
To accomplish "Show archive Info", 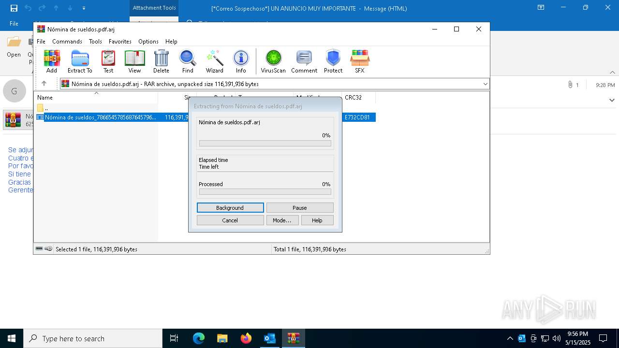I will tap(241, 61).
